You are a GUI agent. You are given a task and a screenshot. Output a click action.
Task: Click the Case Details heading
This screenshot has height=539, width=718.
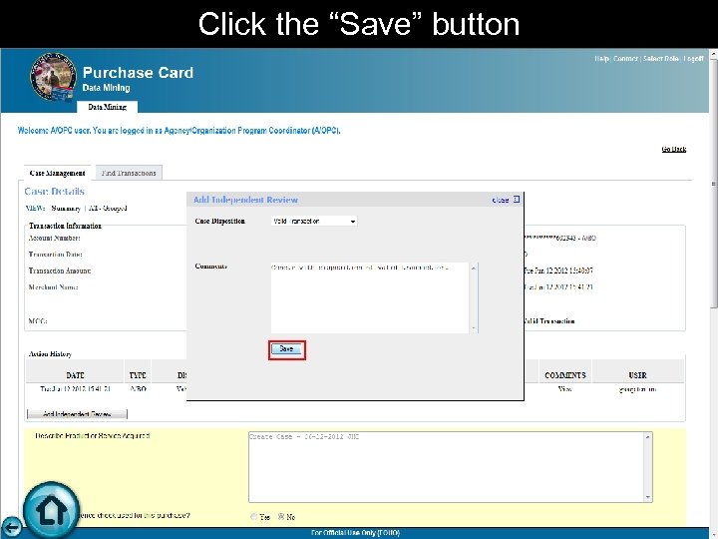coord(55,191)
